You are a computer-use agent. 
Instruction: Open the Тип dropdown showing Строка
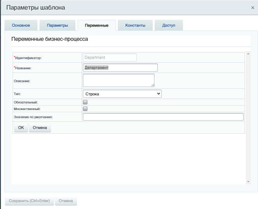click(122, 94)
